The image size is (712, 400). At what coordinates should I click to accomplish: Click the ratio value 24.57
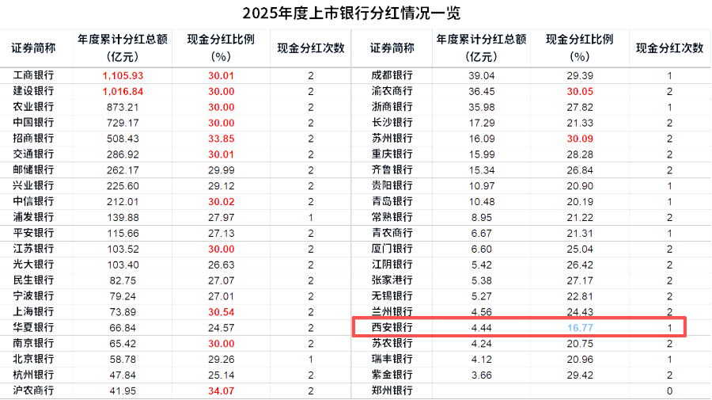coord(222,328)
